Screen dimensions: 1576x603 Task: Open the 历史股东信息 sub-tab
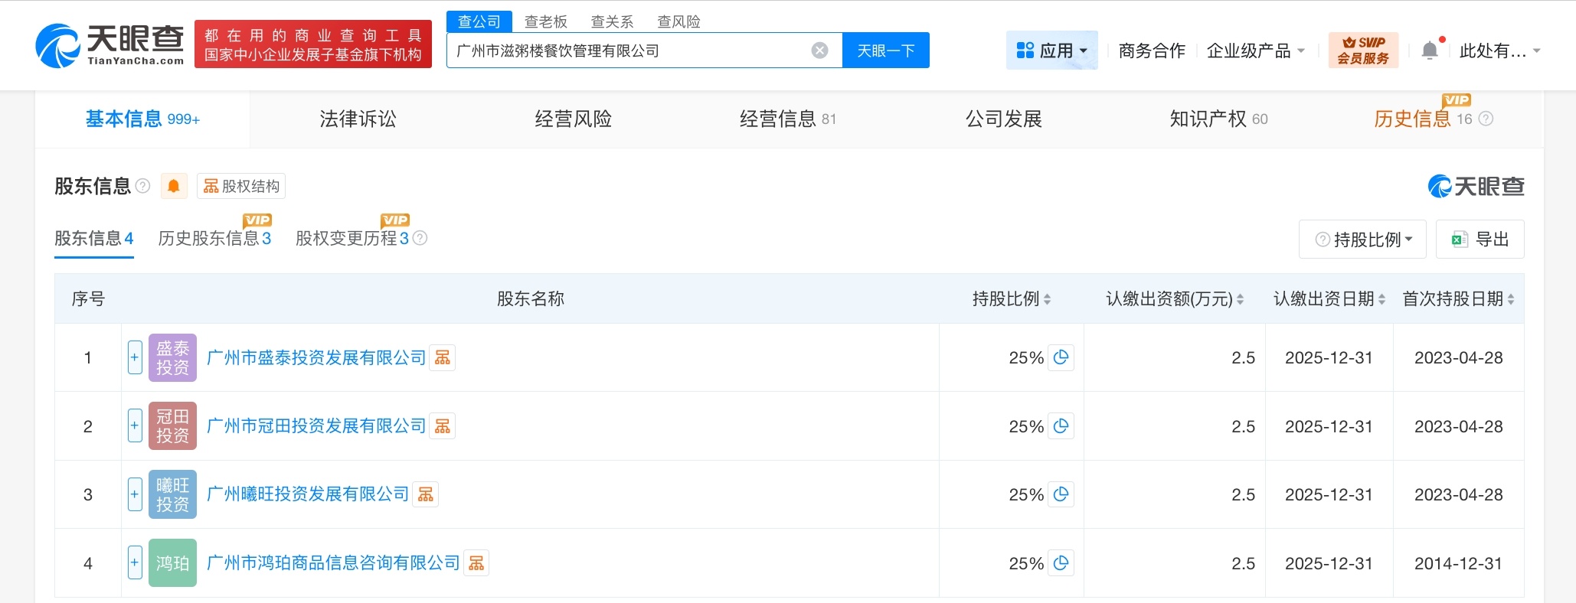[214, 238]
